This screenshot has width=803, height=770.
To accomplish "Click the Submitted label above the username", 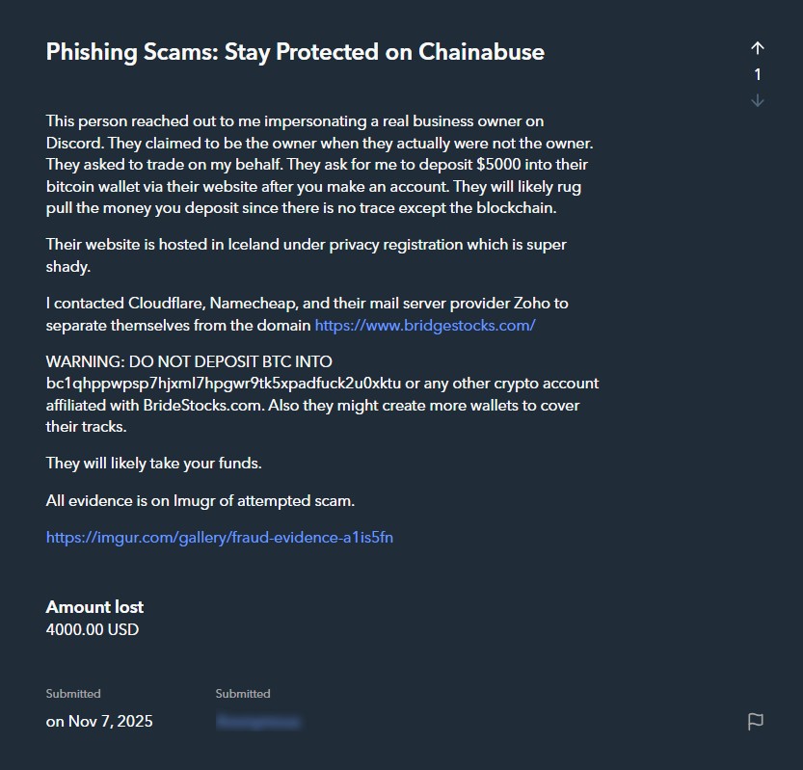I will point(242,693).
